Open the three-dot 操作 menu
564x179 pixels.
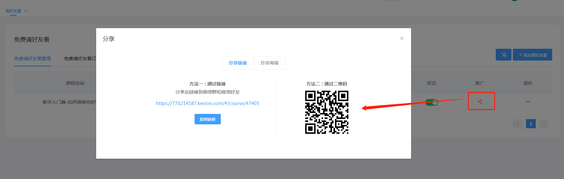[528, 101]
